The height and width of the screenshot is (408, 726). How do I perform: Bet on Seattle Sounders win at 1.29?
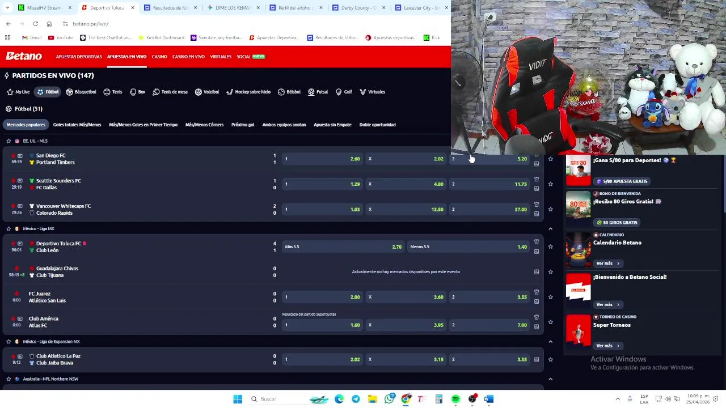pos(322,184)
